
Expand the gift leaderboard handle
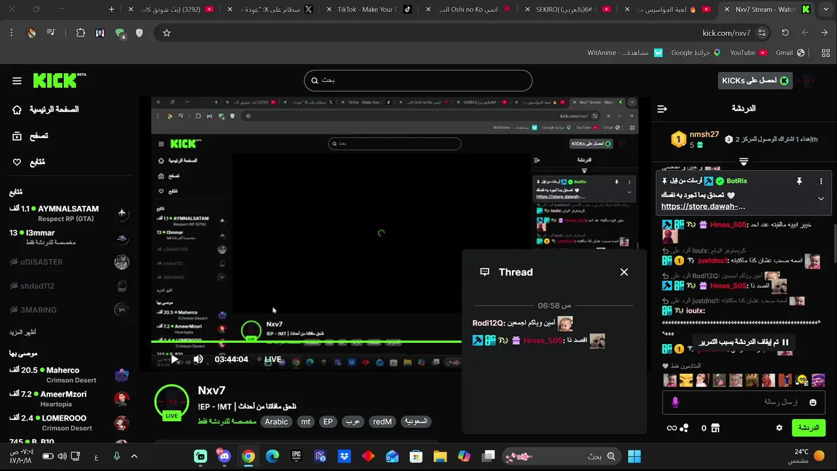[x=743, y=162]
